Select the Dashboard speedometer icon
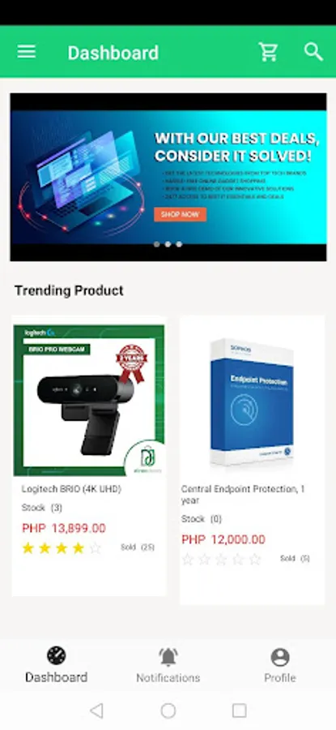Screen dimensions: 336x730 click(x=56, y=655)
